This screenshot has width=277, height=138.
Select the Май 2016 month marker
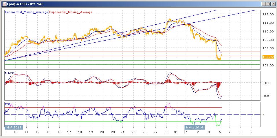pos(14,127)
